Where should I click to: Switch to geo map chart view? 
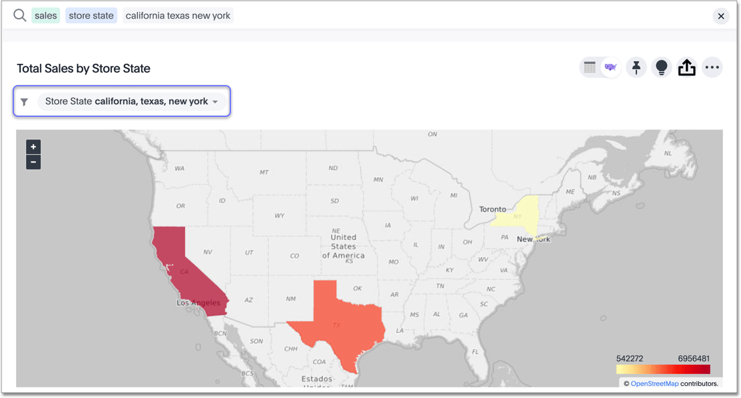point(610,67)
